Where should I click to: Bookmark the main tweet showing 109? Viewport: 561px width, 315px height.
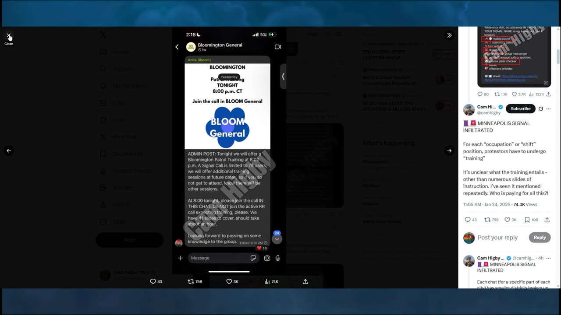click(531, 220)
